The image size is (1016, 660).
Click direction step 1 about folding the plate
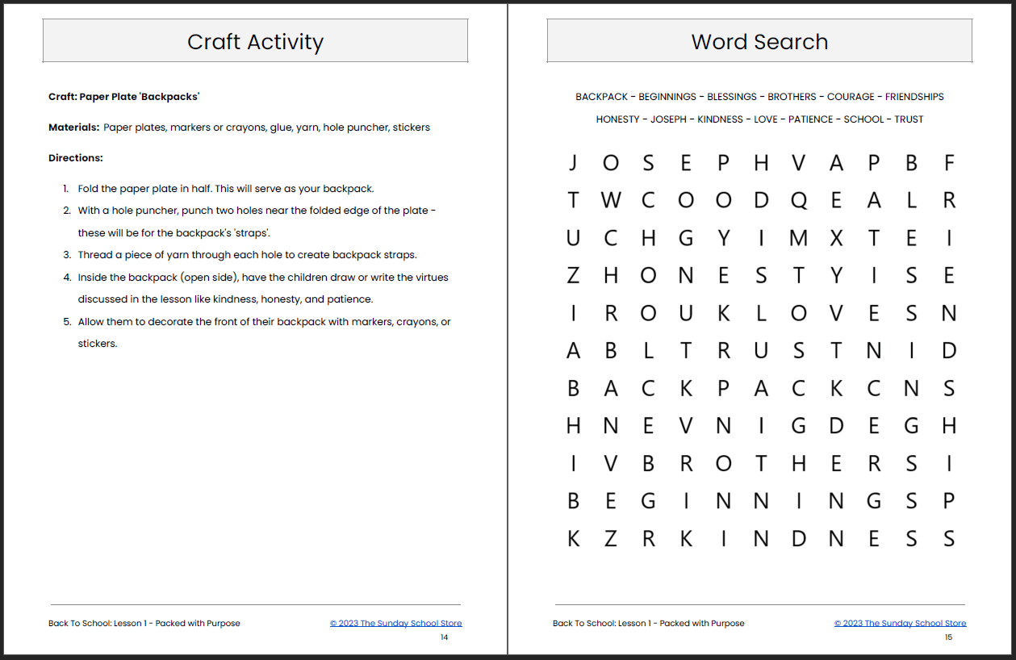[225, 189]
